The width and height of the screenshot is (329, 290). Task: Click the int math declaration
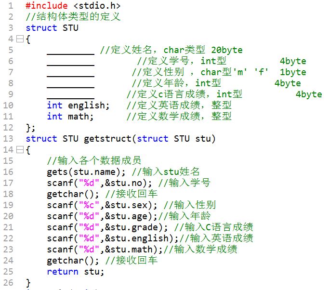[x=70, y=117]
